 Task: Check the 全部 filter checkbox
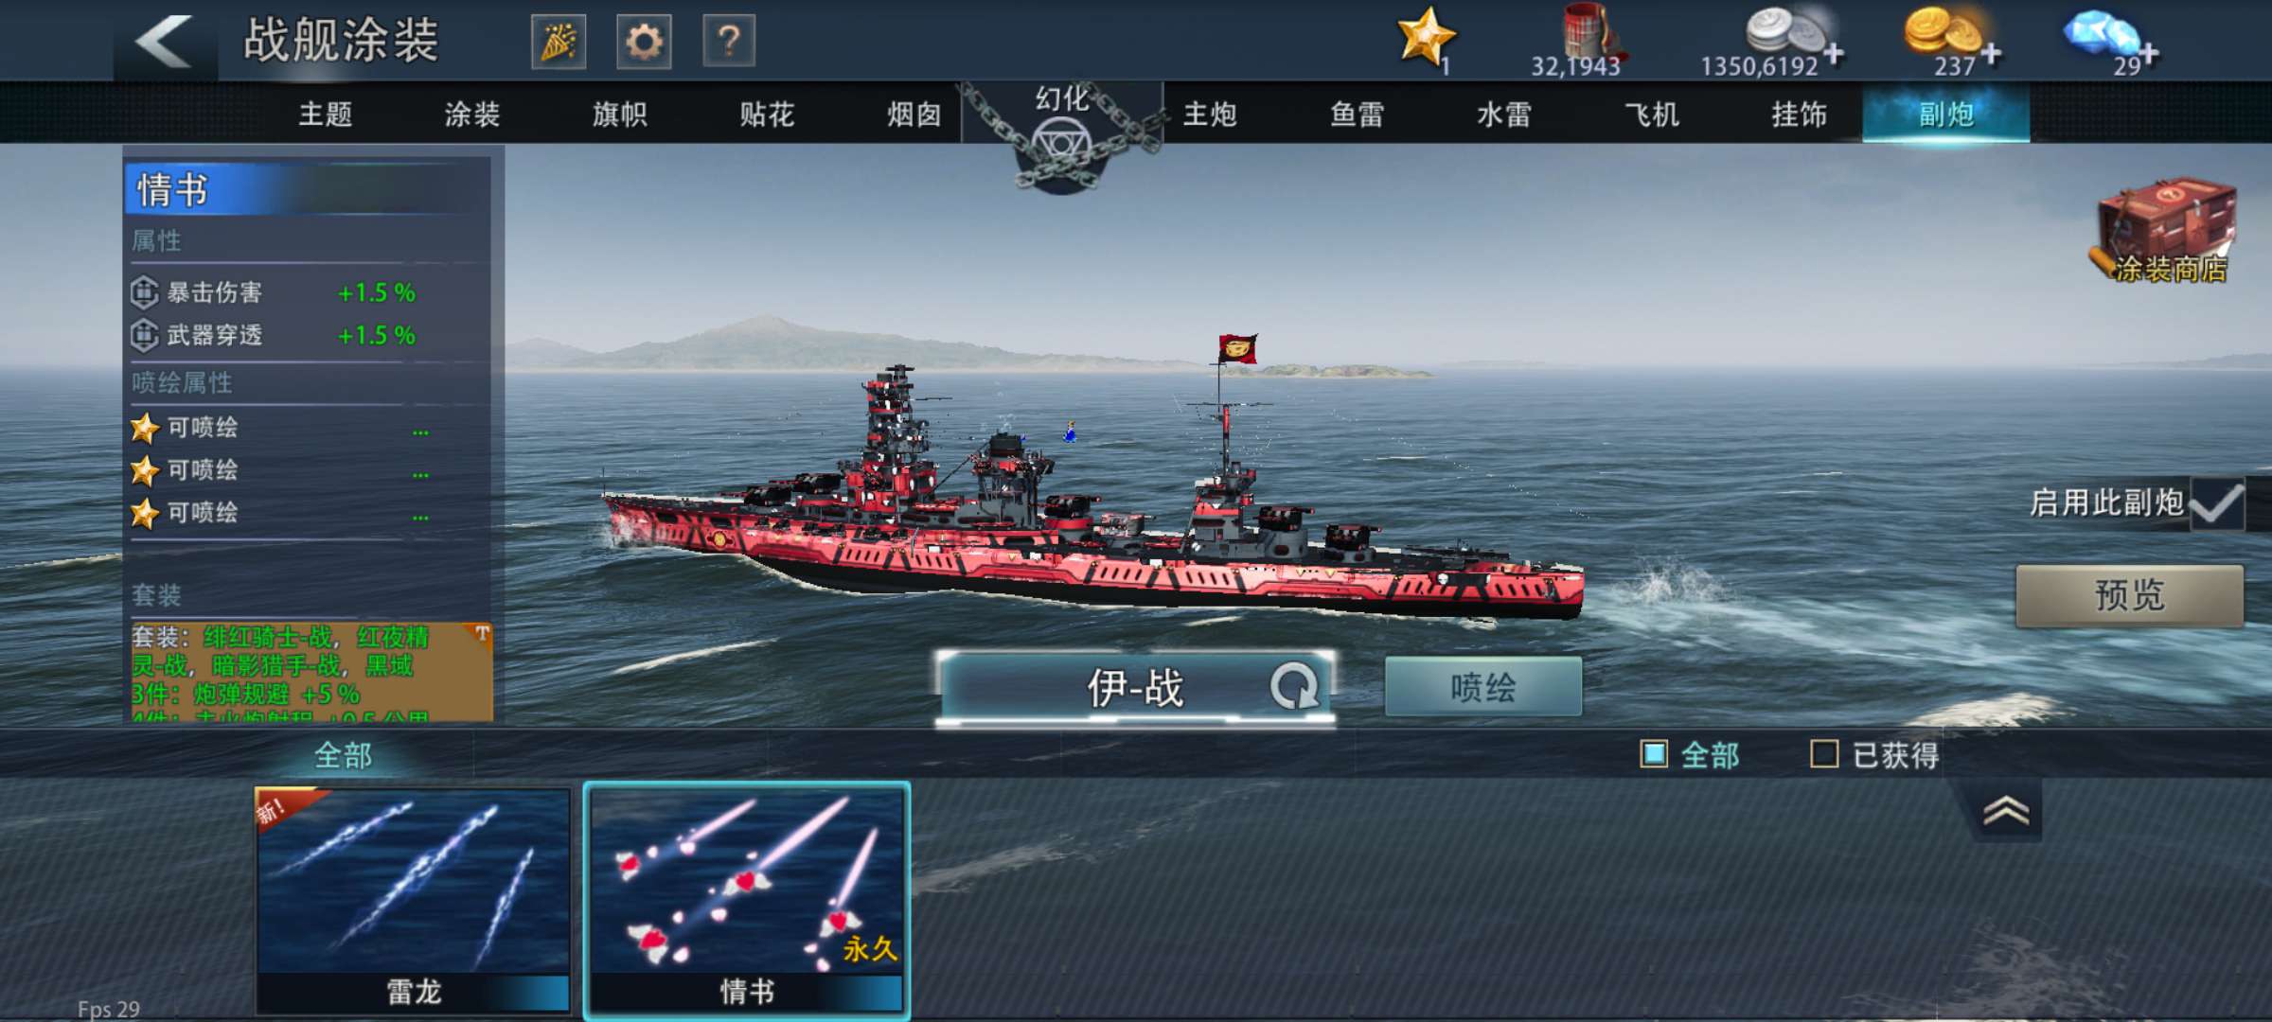click(1654, 754)
